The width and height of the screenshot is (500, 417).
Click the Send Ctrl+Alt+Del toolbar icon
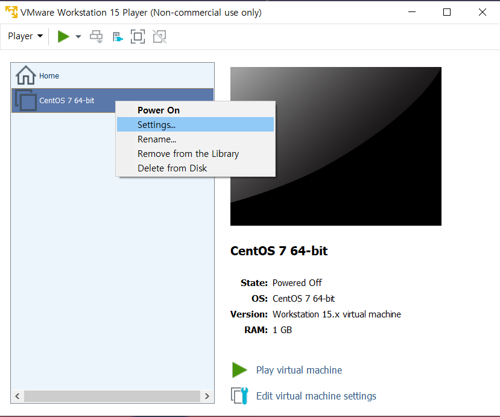[97, 37]
